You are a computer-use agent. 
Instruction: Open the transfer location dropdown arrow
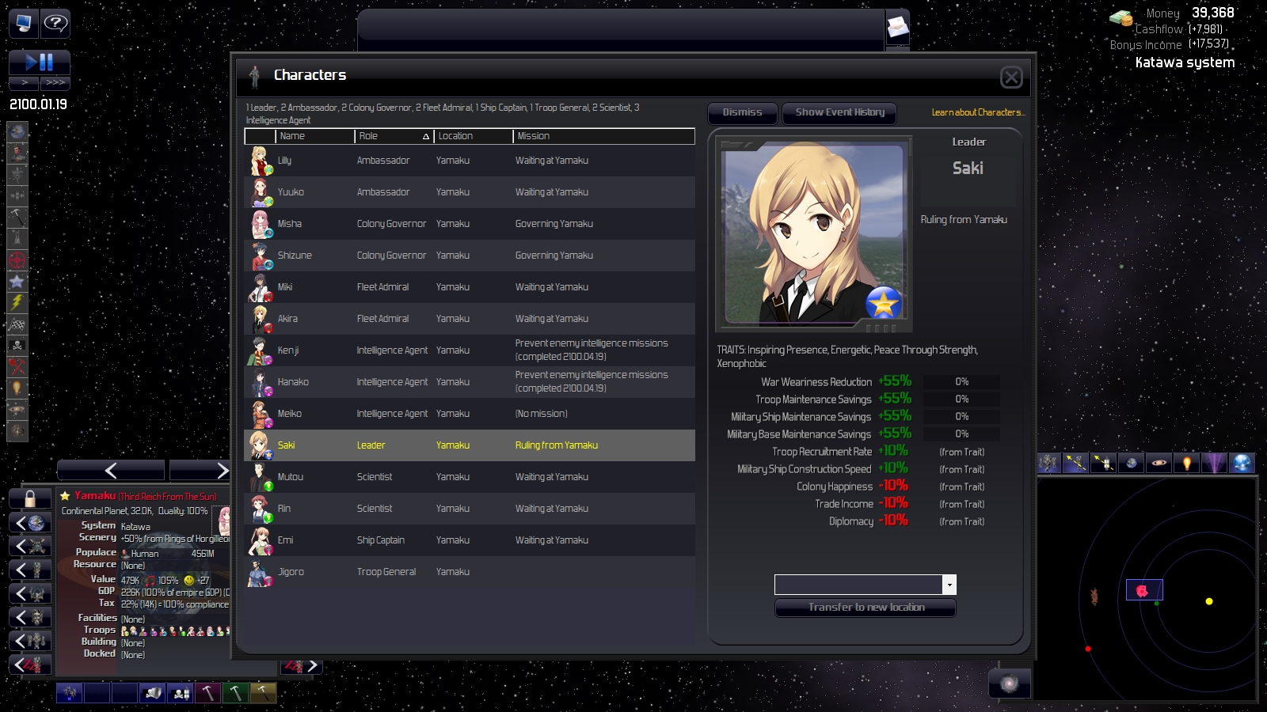click(949, 585)
